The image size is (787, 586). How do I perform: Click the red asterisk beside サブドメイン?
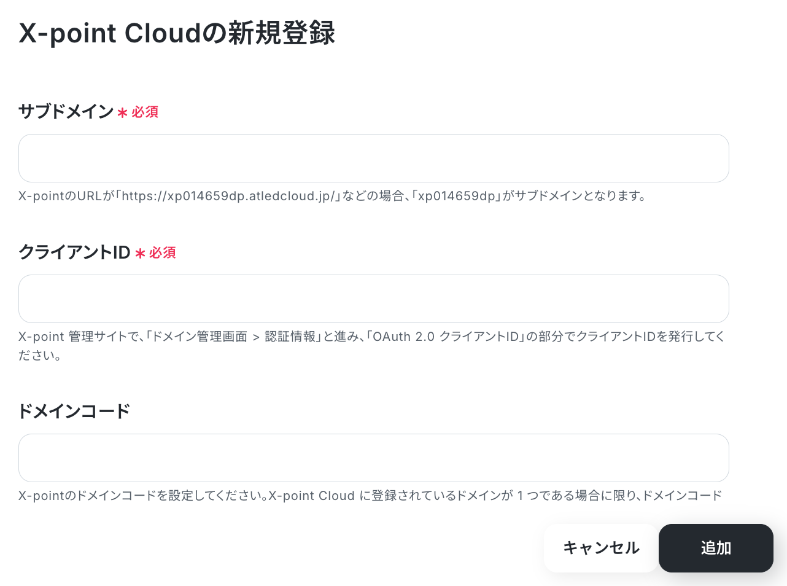pos(123,113)
